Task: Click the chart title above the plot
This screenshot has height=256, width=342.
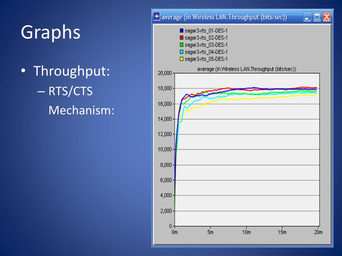Action: [247, 69]
